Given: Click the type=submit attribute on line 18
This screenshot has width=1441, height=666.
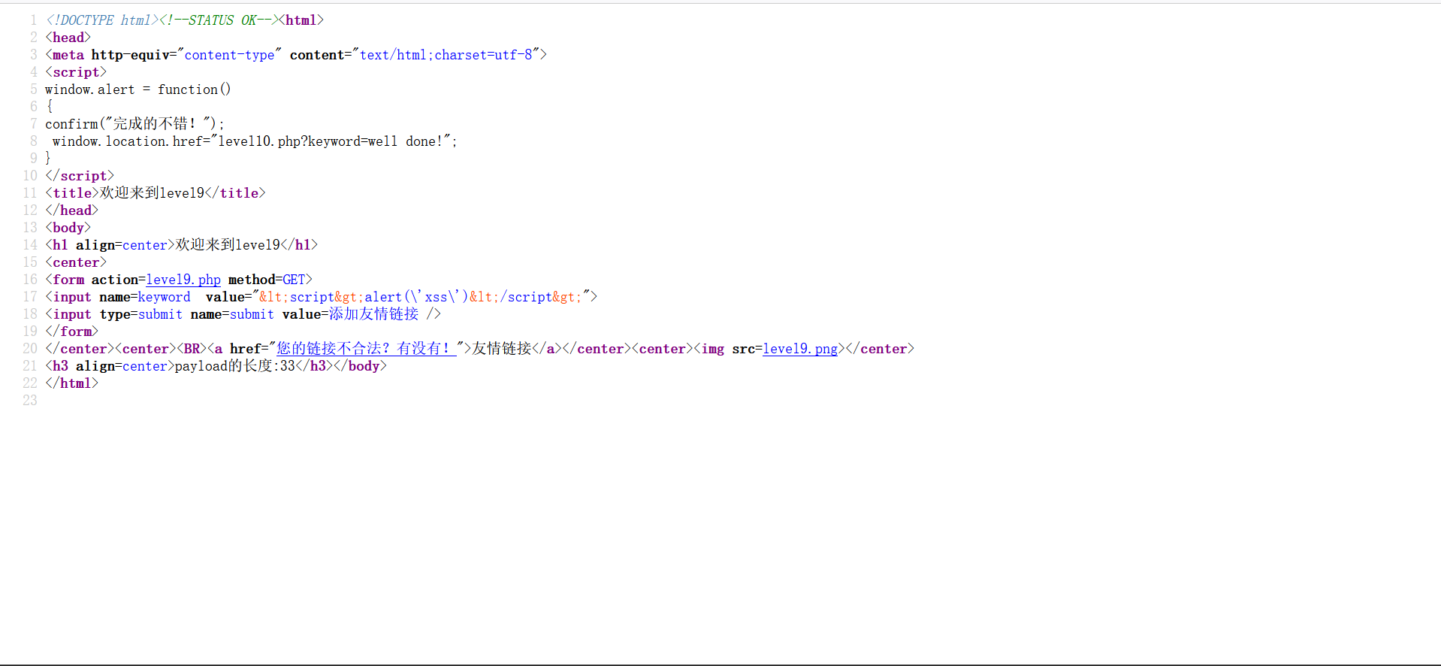Looking at the screenshot, I should 140,314.
